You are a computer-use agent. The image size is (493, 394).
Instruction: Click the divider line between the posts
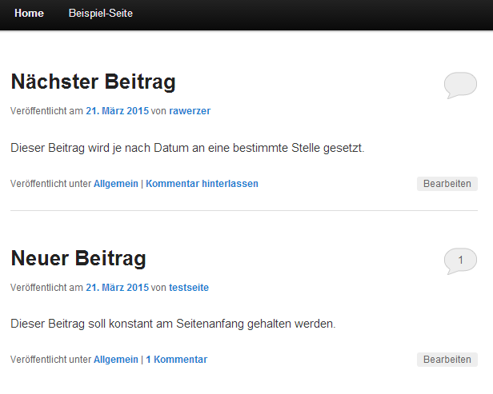tap(244, 211)
